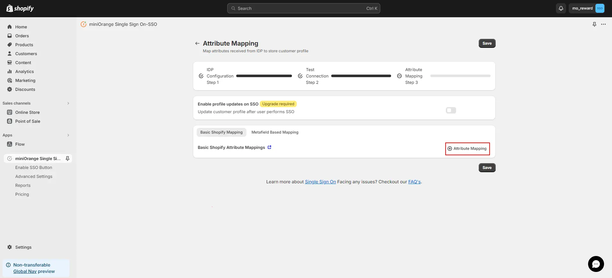Click the Attribute Mapping page heading
612x278 pixels.
click(230, 43)
